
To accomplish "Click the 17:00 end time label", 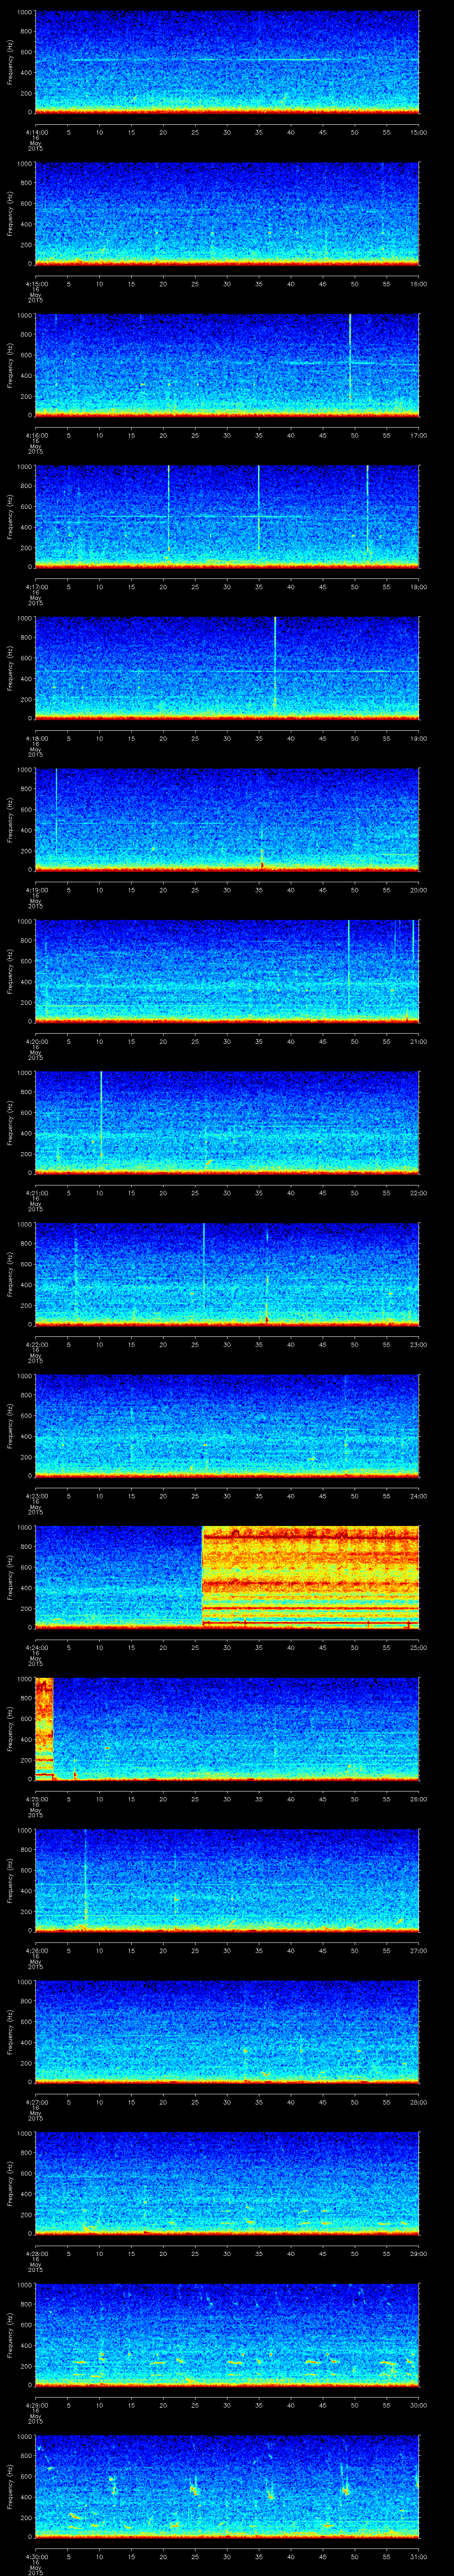I will pos(419,436).
